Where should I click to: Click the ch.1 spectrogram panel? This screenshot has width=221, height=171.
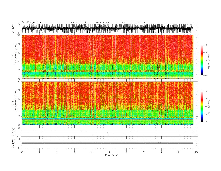point(108,57)
